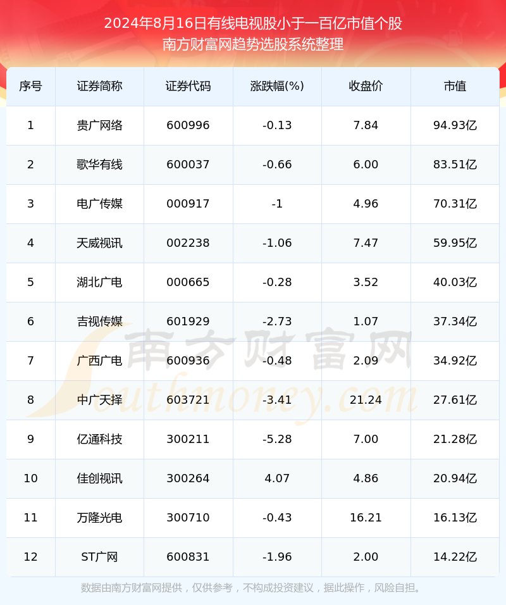Click market value 37.34亿
The height and width of the screenshot is (605, 506).
[455, 321]
